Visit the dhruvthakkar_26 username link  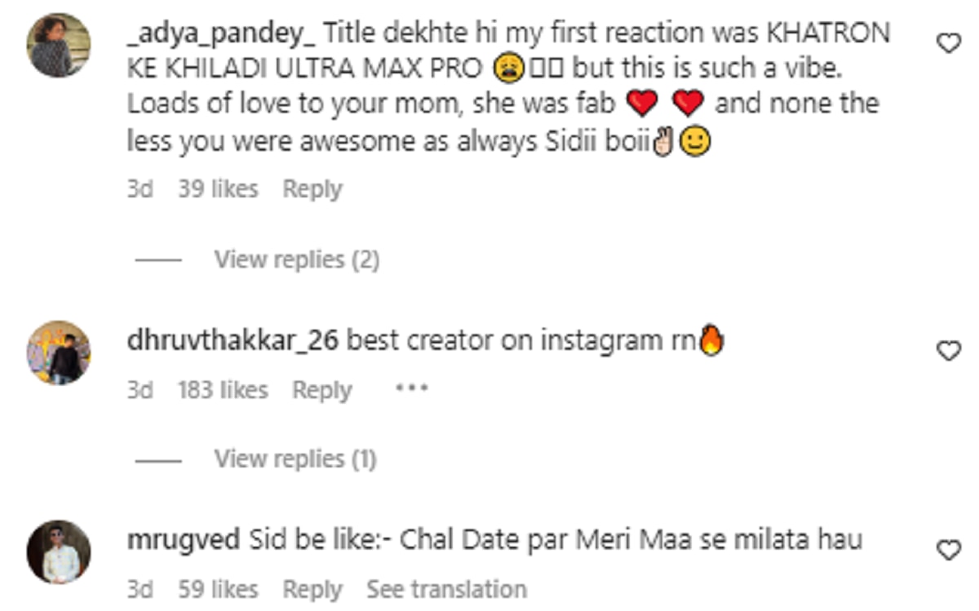233,342
